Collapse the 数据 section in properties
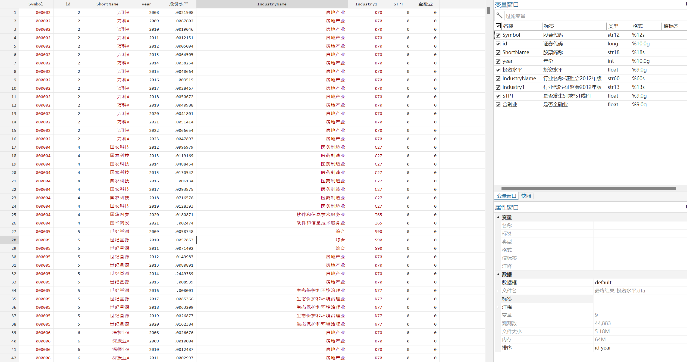The image size is (687, 362). (498, 274)
